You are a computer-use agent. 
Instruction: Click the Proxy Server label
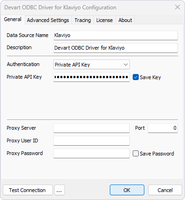(21, 128)
